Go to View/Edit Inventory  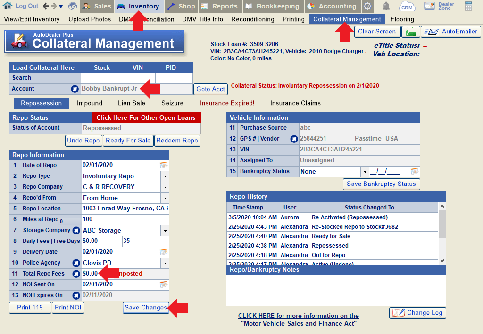[x=32, y=19]
